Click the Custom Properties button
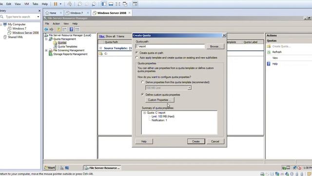312x176 pixels. click(x=159, y=100)
